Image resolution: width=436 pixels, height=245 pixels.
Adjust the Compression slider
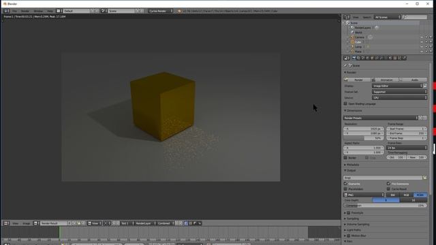385,206
